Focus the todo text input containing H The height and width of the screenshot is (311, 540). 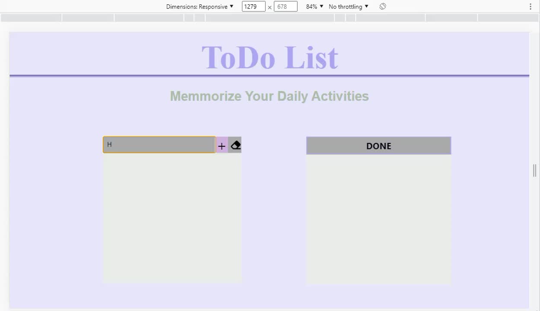159,145
